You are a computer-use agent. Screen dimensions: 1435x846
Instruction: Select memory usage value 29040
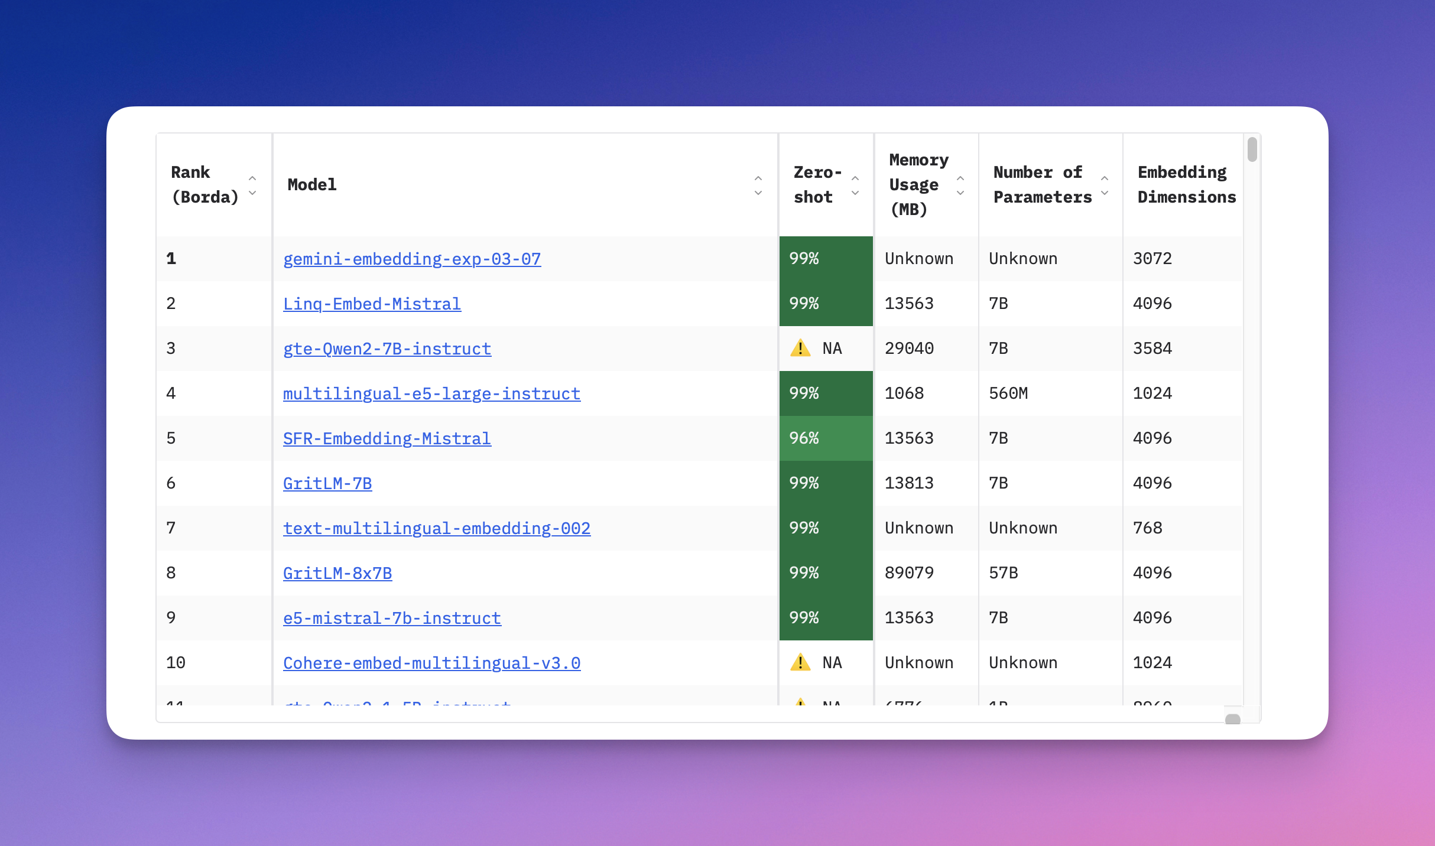point(909,349)
